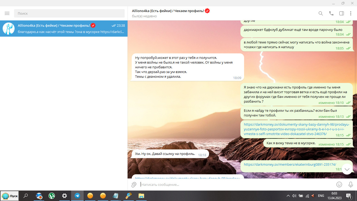Click the Поиск search field
The image size is (357, 201).
[69, 13]
